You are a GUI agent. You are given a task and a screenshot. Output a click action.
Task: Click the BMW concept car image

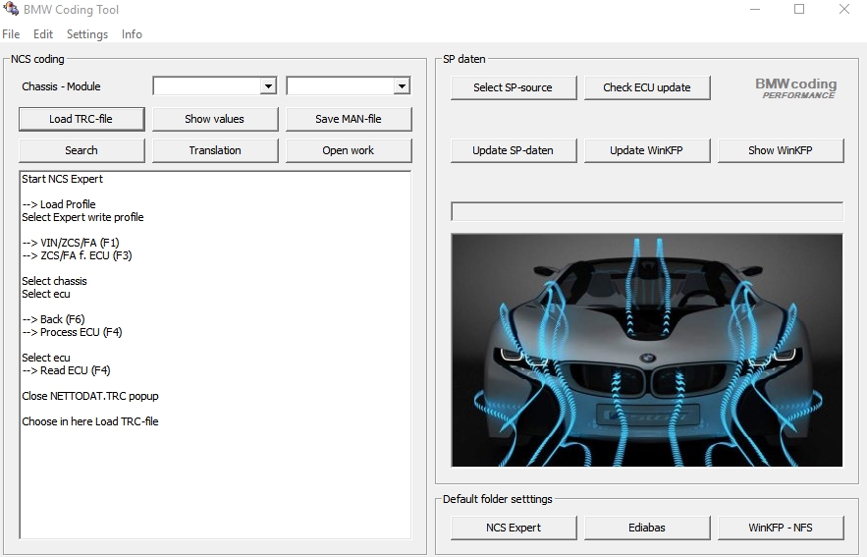pos(646,350)
